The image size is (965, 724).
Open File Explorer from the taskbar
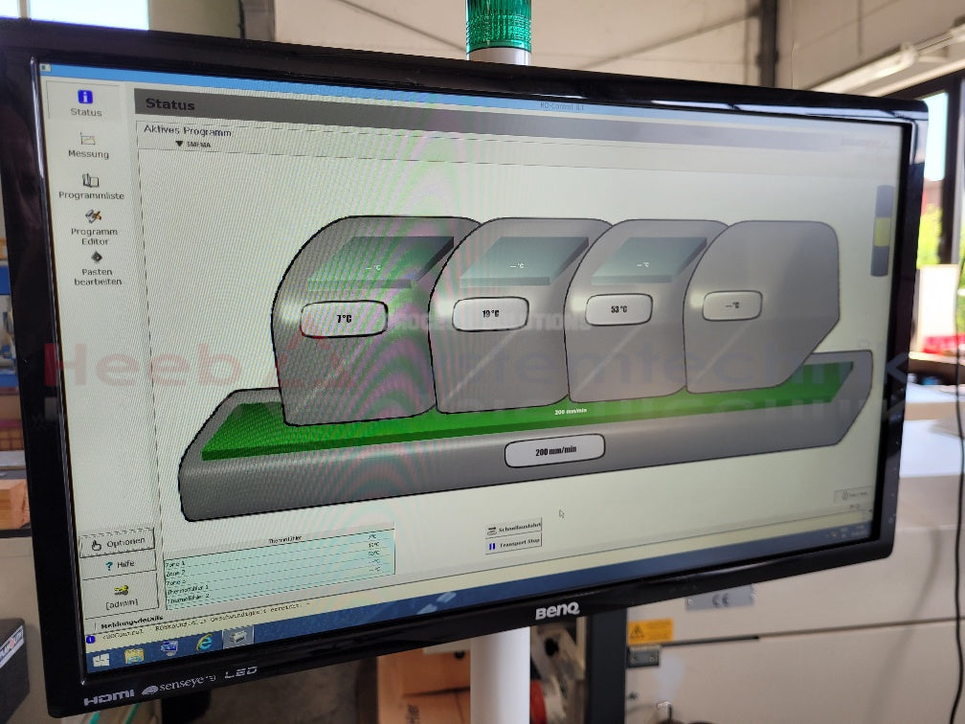pos(134,655)
